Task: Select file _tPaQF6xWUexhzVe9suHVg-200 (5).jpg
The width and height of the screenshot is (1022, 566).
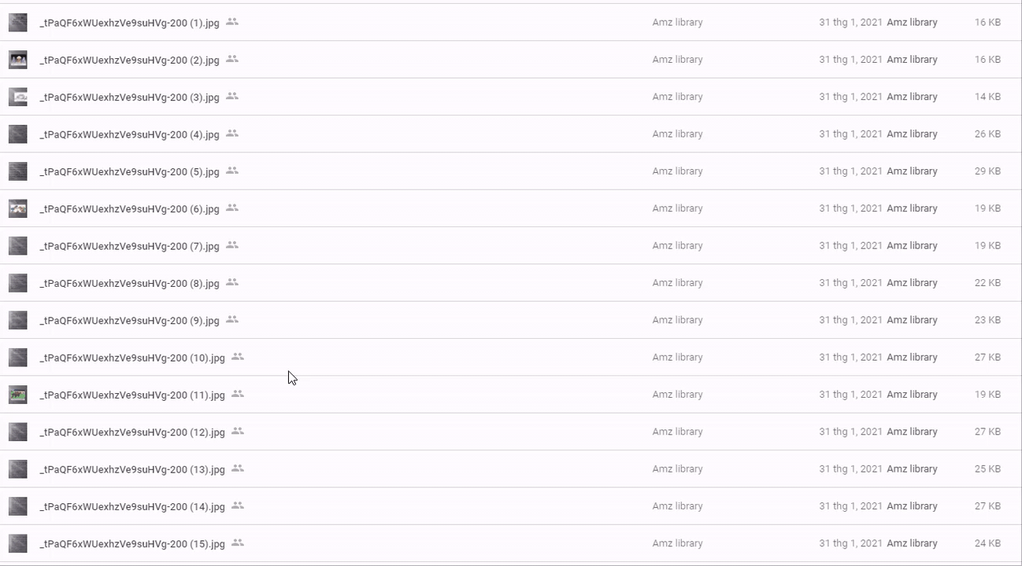Action: (129, 171)
